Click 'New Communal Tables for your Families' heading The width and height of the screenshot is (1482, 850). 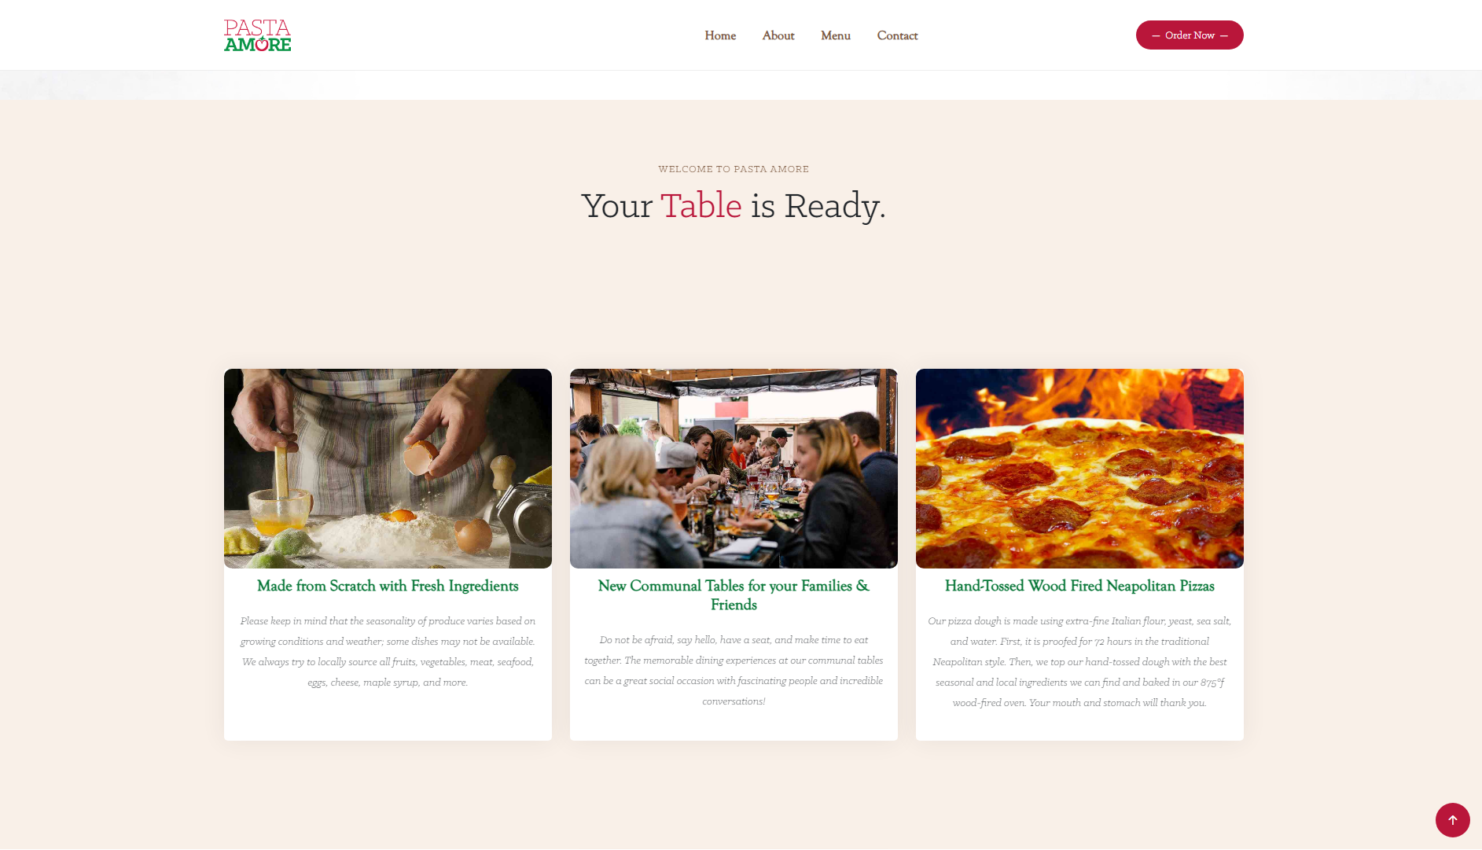(x=734, y=595)
